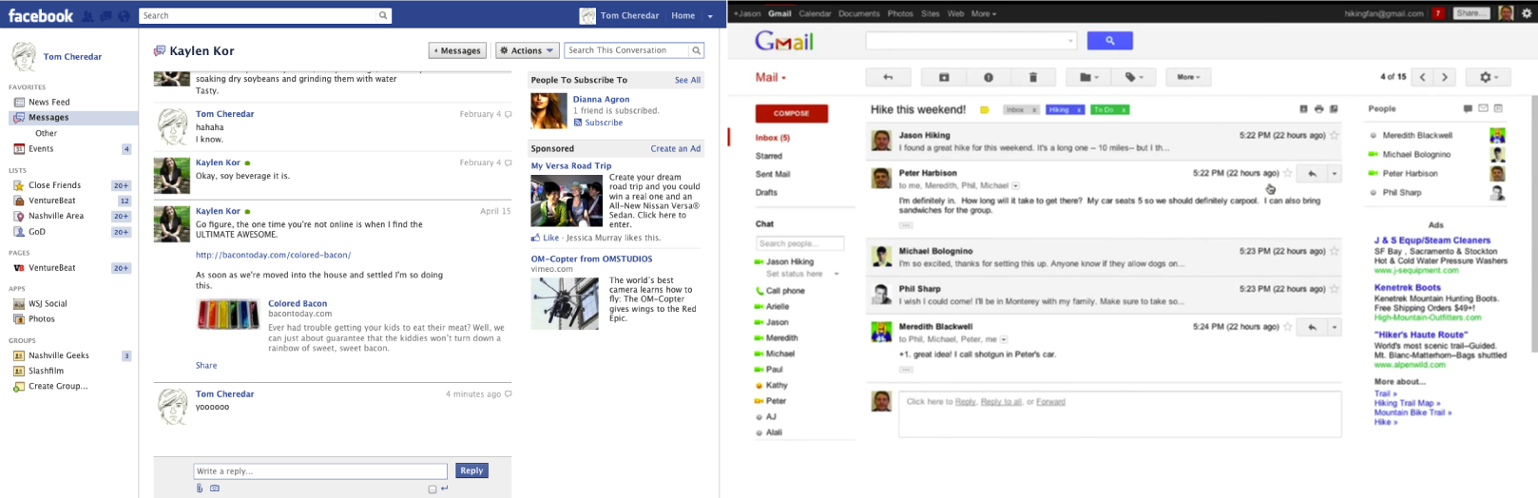Image resolution: width=1538 pixels, height=498 pixels.
Task: Toggle the press-enter-to-send checkbox
Action: coord(433,489)
